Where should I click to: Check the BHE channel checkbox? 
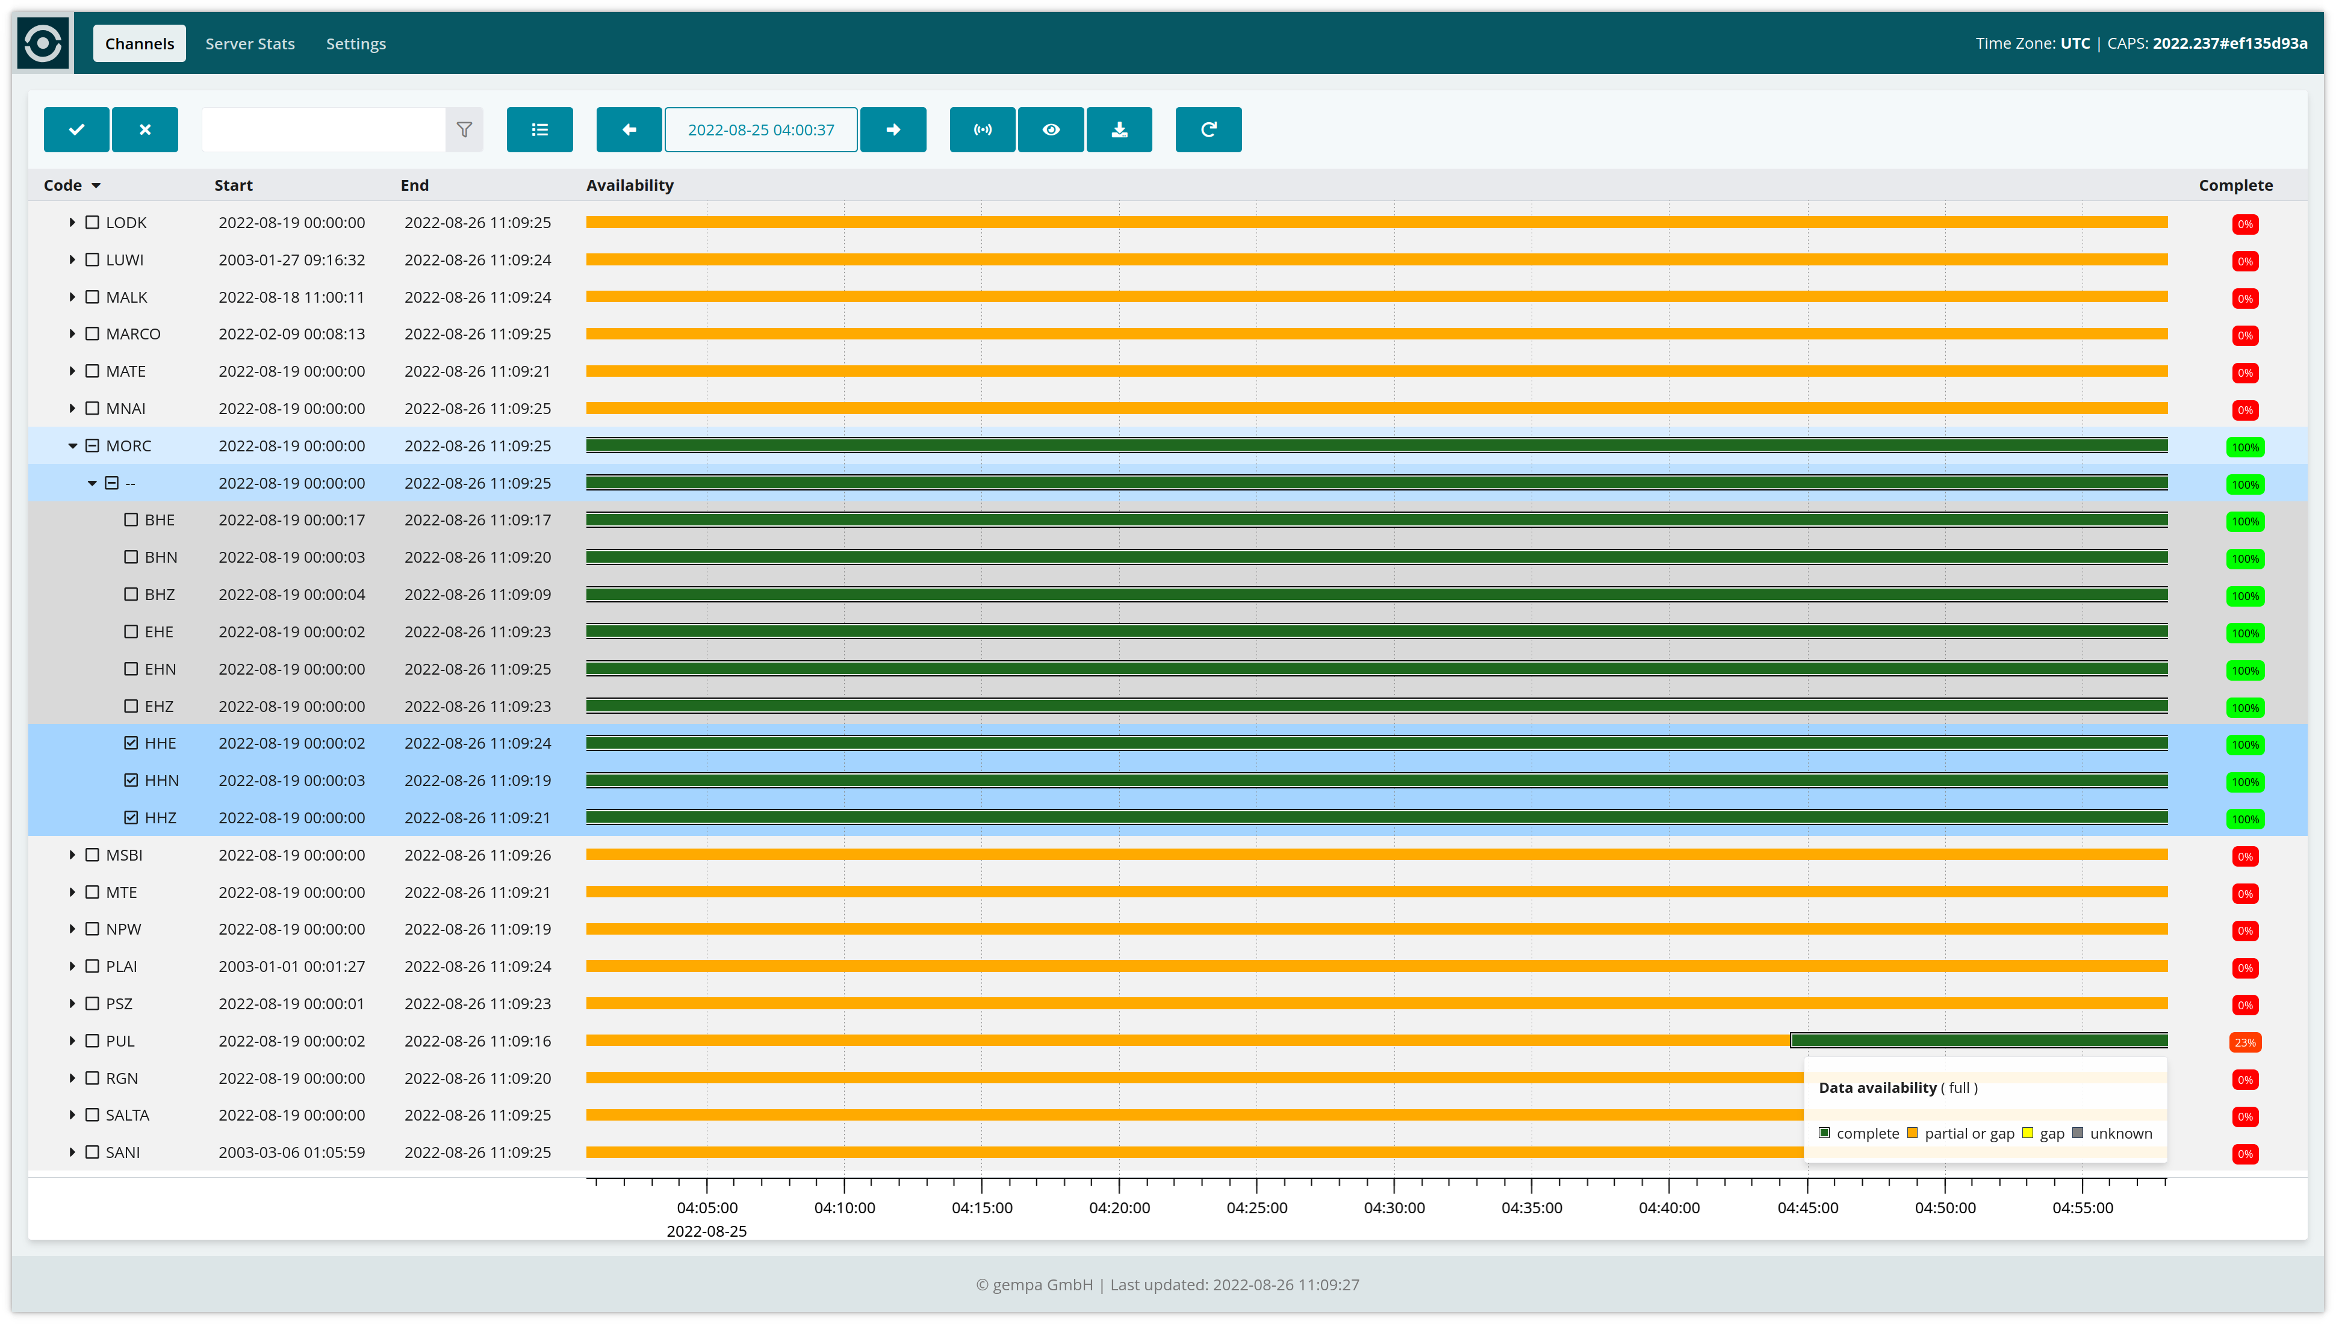[x=131, y=520]
